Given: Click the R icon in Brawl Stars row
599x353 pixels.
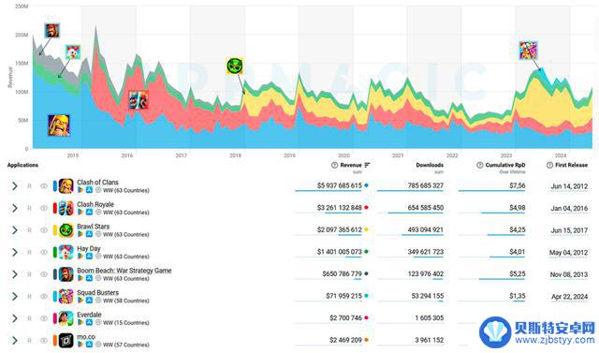Looking at the screenshot, I should click(29, 230).
